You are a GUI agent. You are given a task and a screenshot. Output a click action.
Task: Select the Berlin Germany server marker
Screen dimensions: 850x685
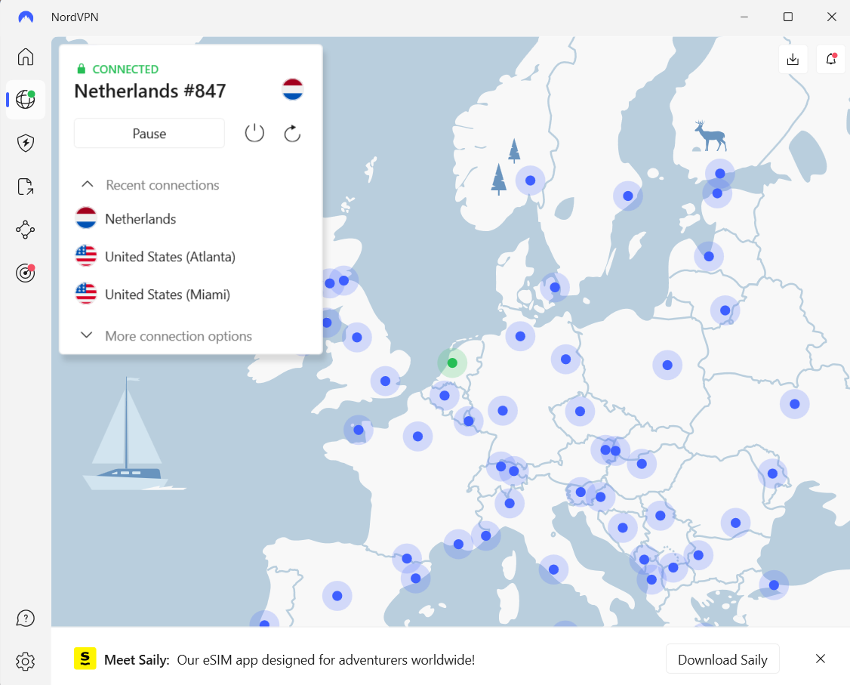tap(565, 359)
